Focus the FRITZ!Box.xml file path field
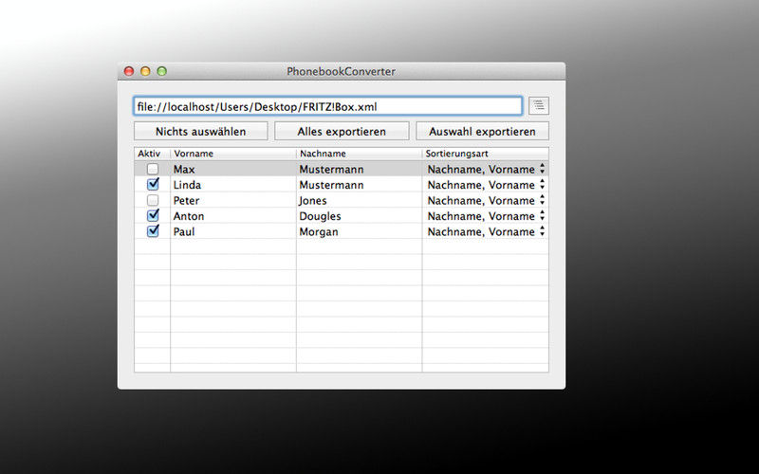 [x=327, y=106]
